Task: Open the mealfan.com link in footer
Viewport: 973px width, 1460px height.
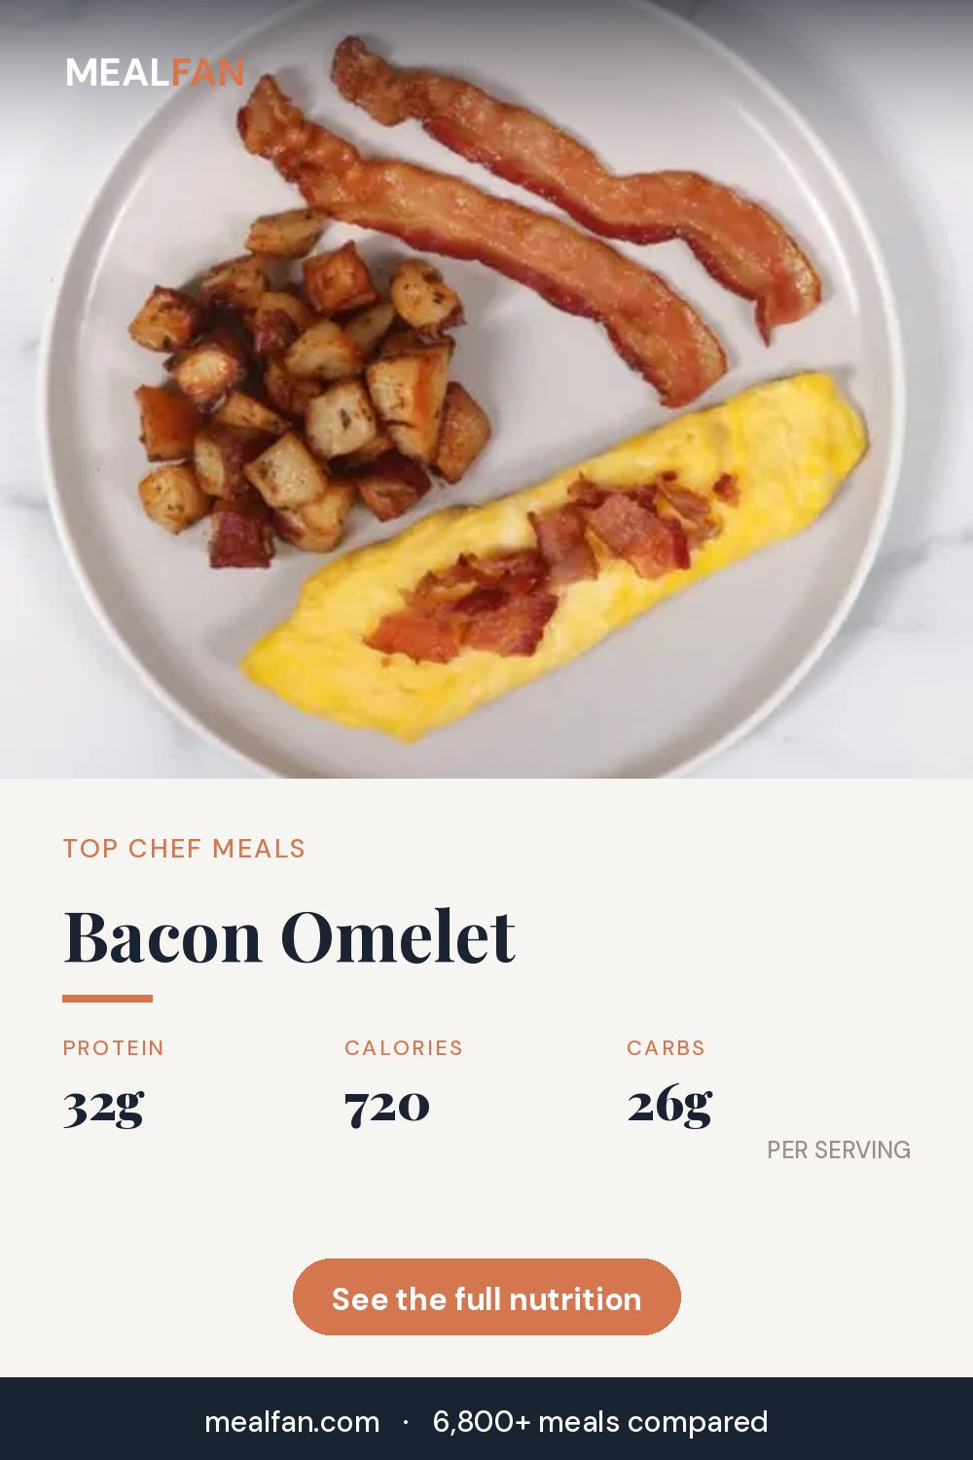Action: [x=292, y=1422]
